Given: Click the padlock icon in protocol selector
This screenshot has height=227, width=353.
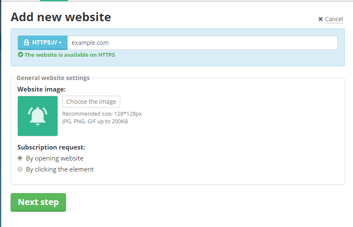Looking at the screenshot, I should 26,43.
